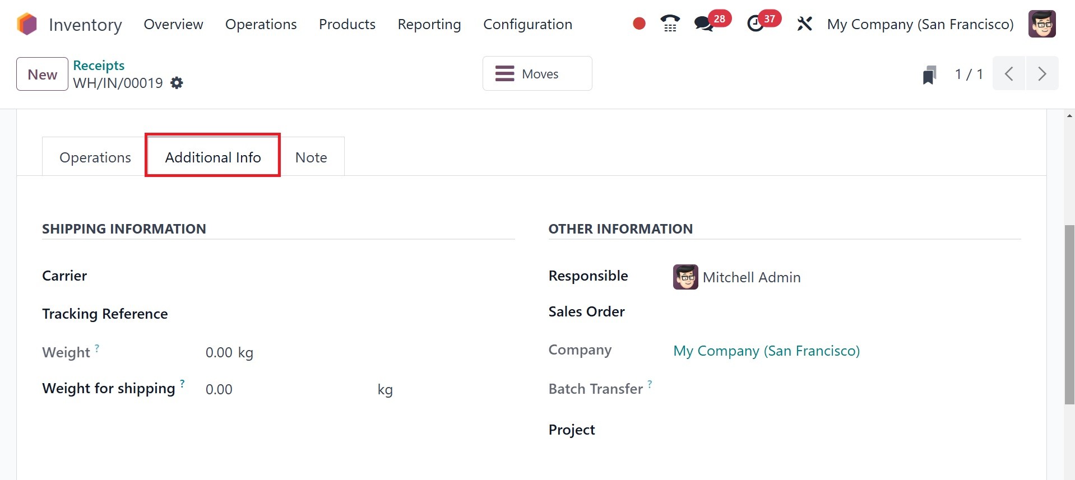Click the red recording indicator dot
The image size is (1075, 480).
tap(639, 24)
